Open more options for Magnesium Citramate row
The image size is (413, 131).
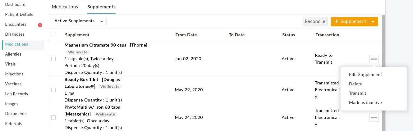coord(374,59)
